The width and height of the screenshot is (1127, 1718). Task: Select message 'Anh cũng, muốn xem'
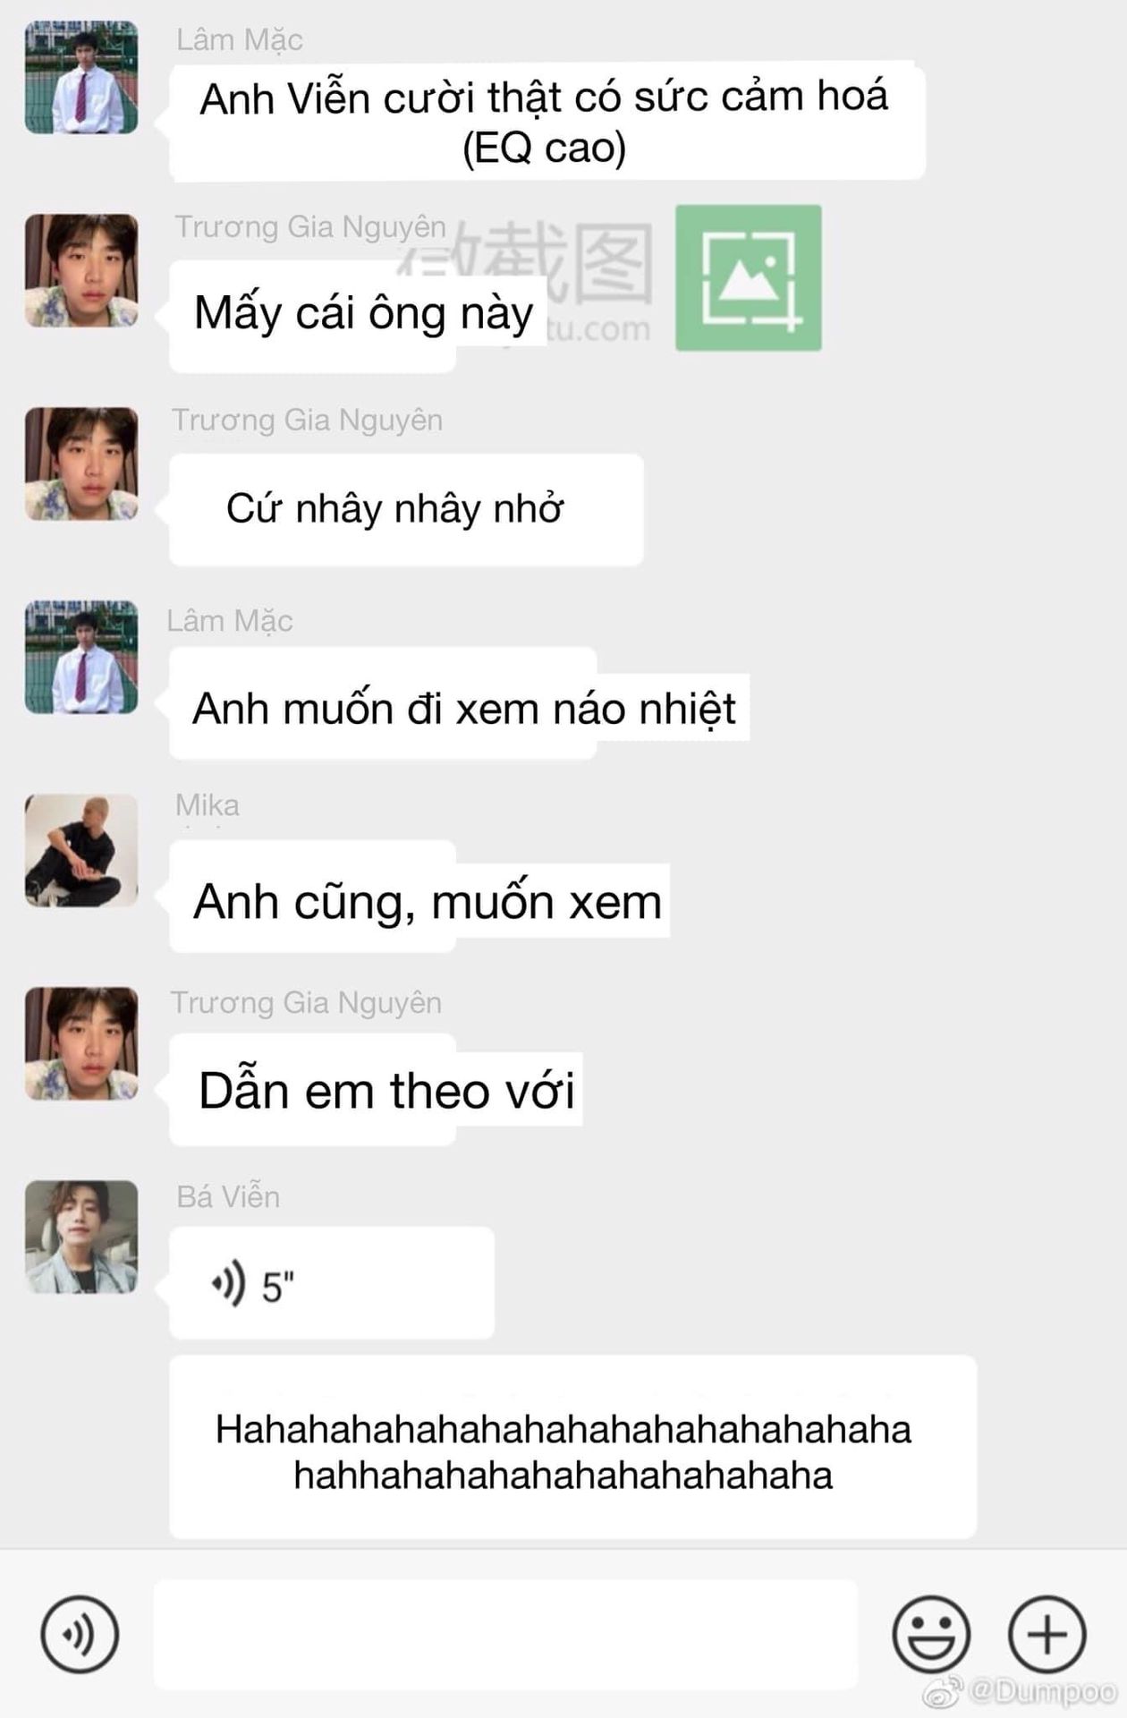(419, 897)
